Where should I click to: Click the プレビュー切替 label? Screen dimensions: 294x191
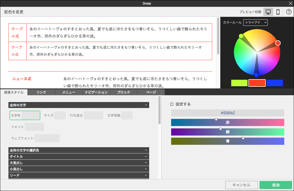(x=250, y=12)
